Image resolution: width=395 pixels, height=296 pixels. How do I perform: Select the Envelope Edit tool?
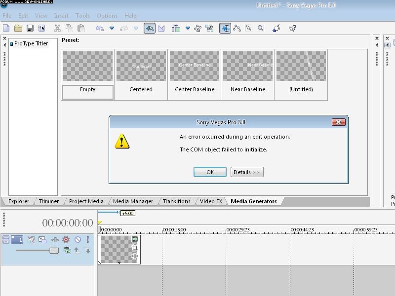coord(237,28)
